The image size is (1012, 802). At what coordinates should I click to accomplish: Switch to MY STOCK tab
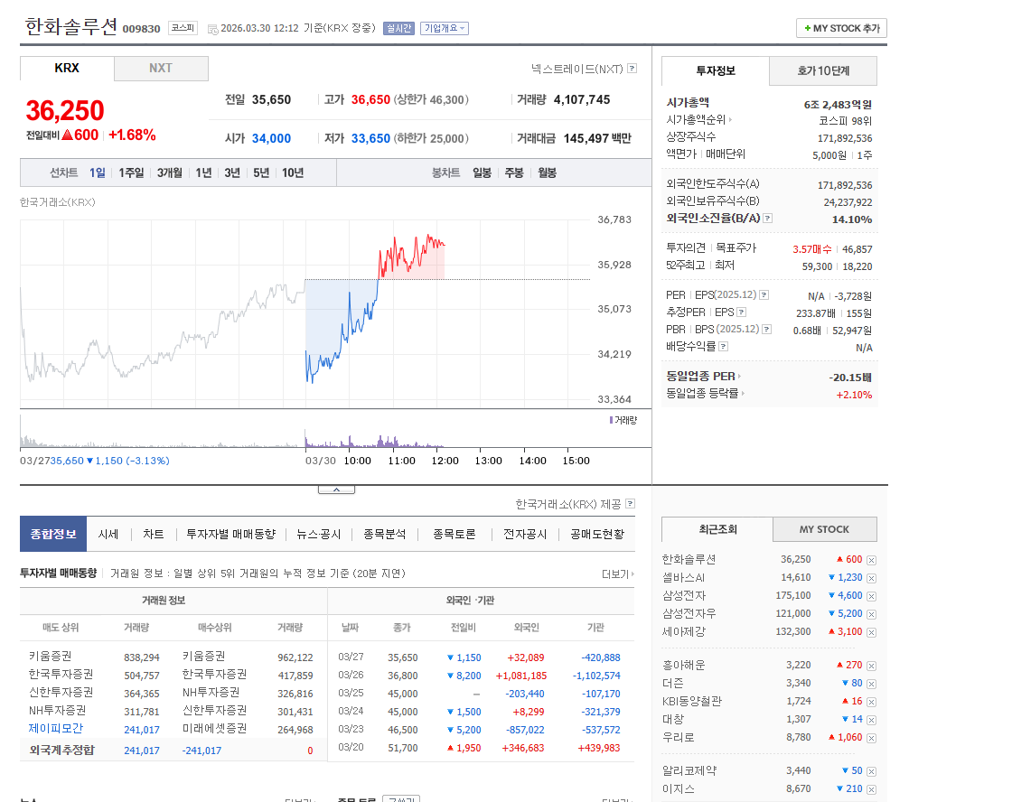point(824,530)
